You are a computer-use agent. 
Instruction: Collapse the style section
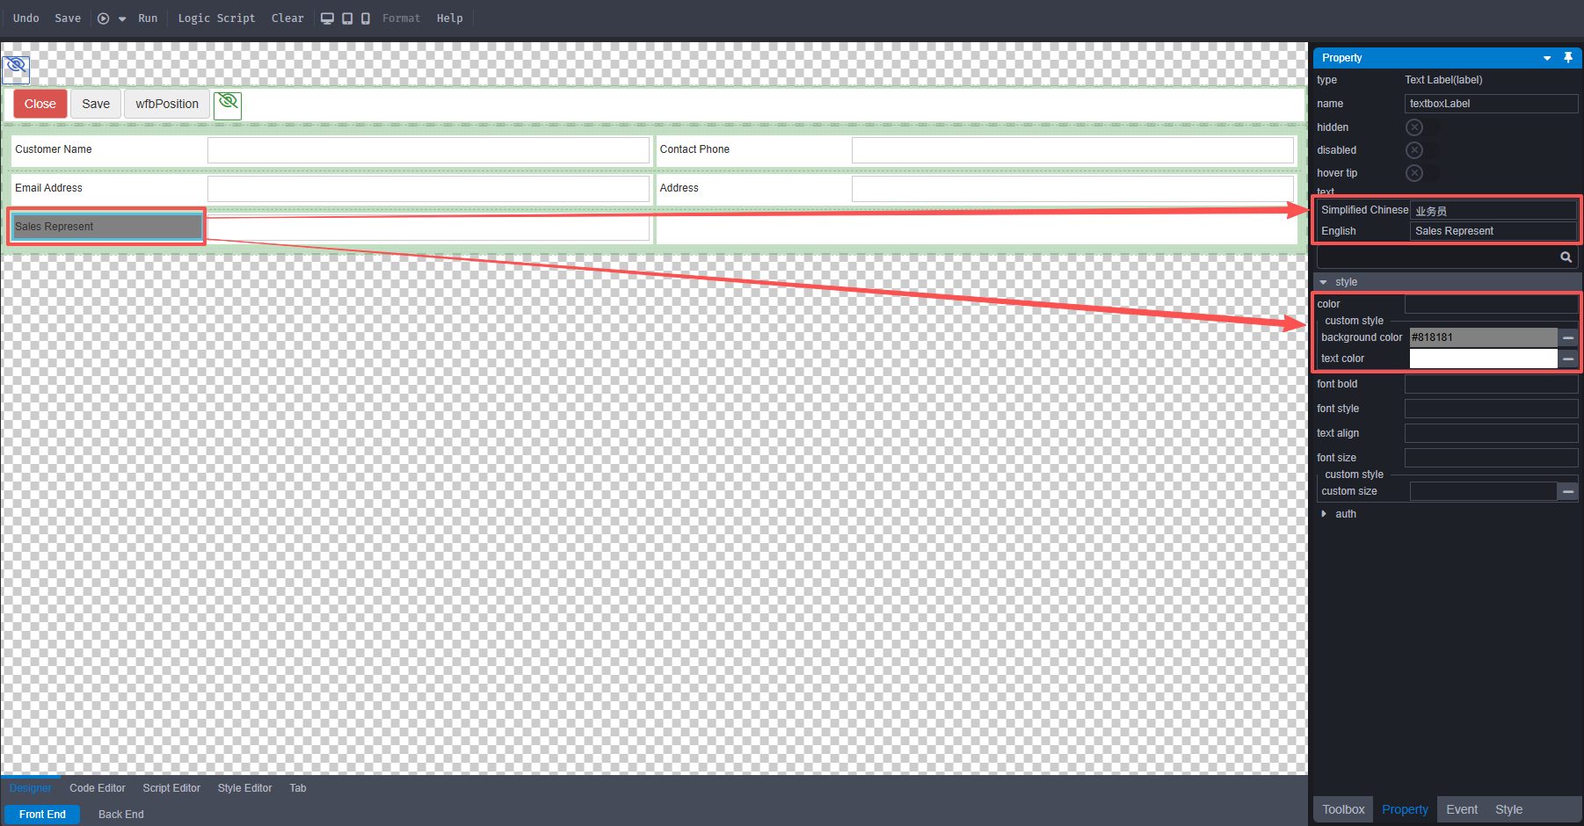pyautogui.click(x=1324, y=282)
